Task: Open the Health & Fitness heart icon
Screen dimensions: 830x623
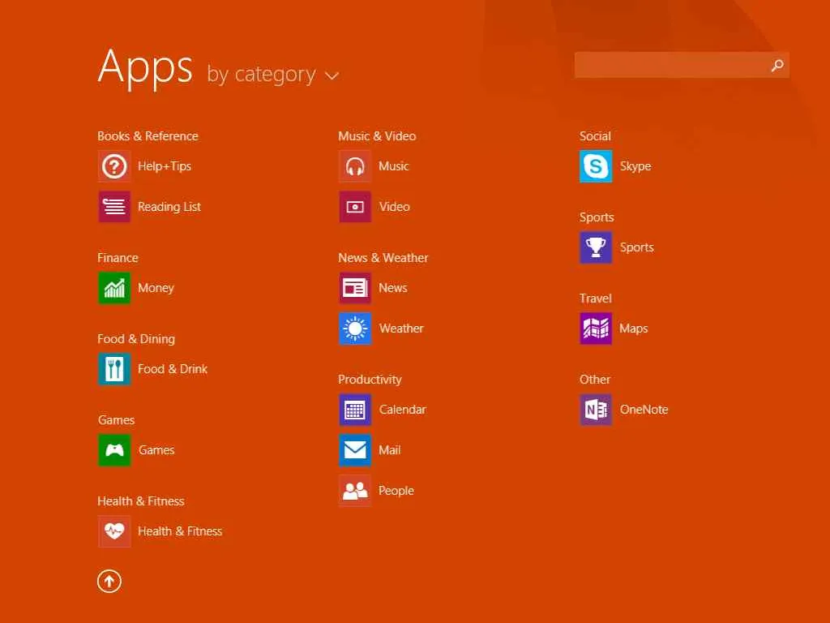Action: (x=114, y=531)
